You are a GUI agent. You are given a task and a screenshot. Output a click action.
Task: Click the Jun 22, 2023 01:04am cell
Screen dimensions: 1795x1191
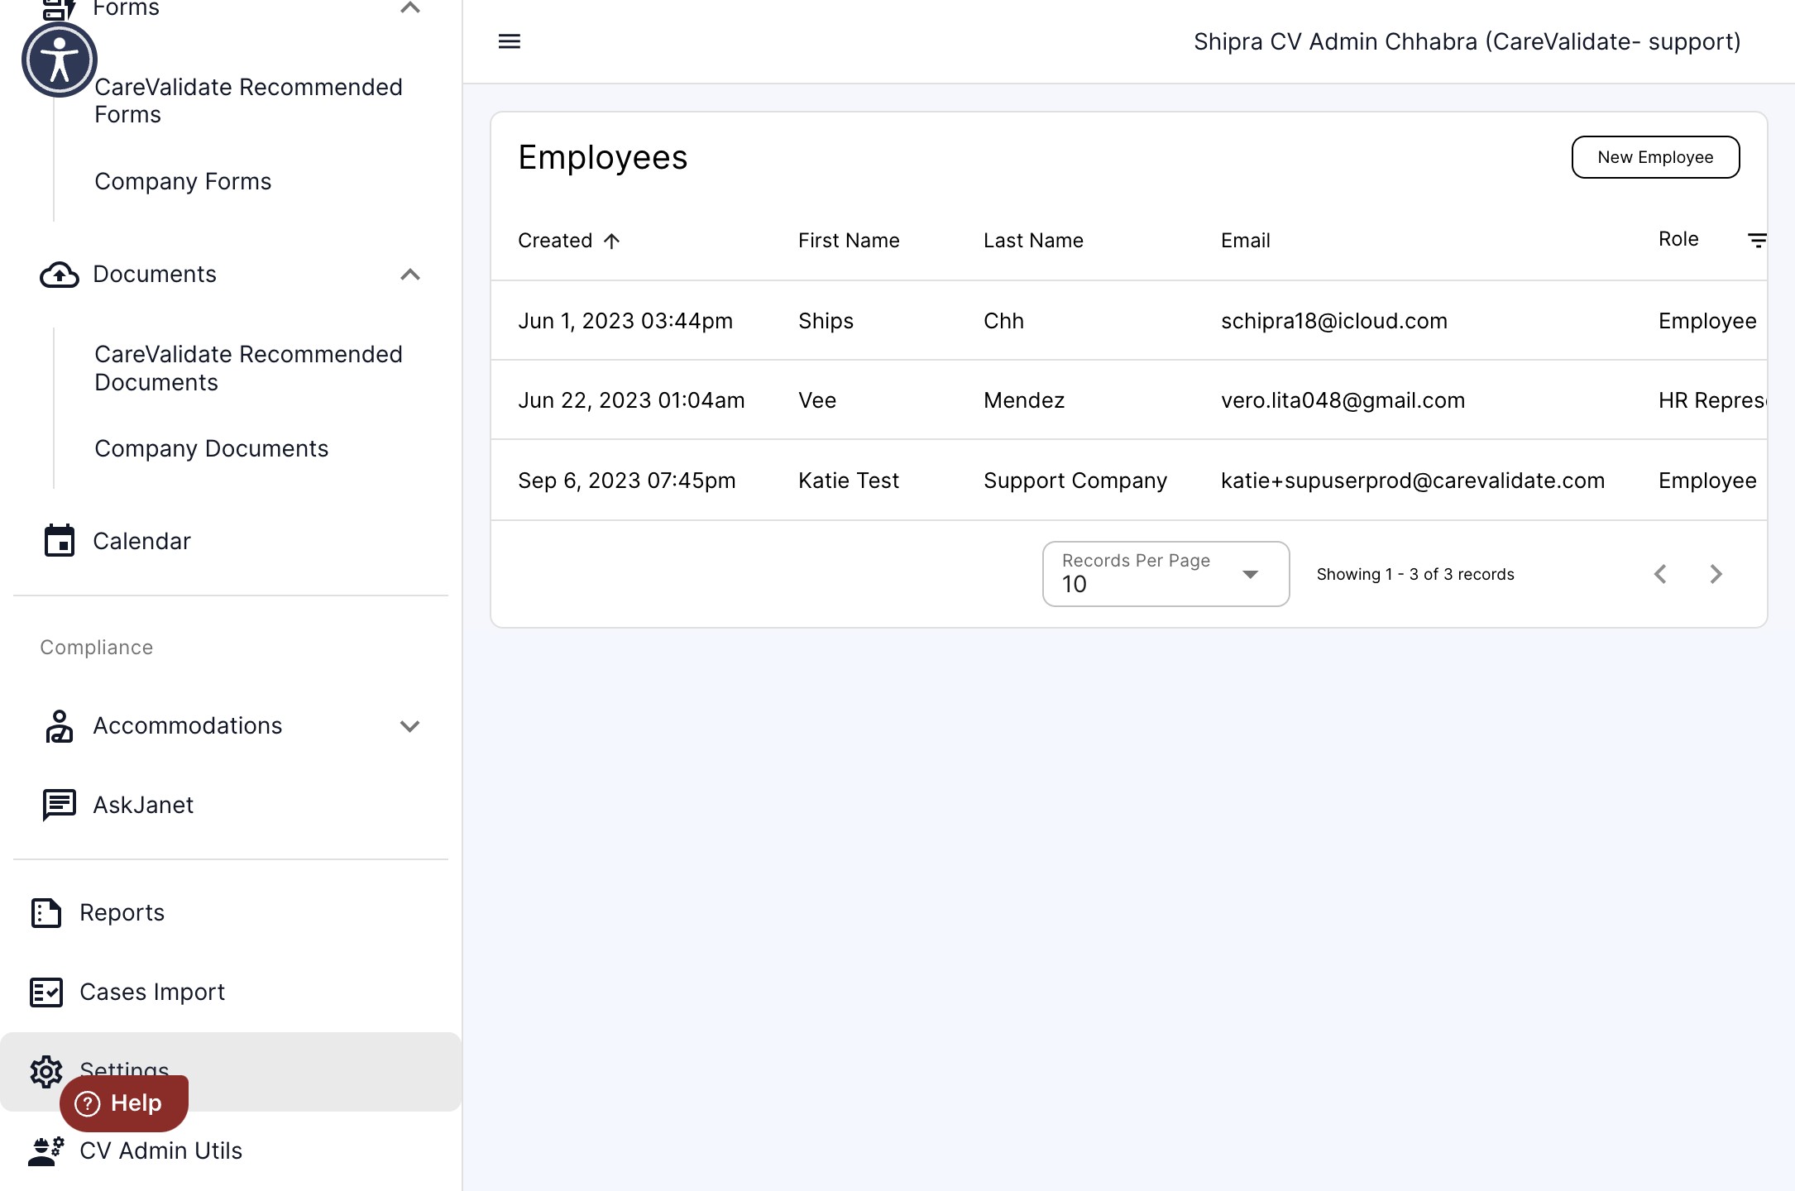coord(631,400)
